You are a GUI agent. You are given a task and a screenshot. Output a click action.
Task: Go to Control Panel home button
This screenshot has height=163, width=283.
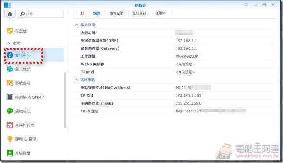point(10,14)
